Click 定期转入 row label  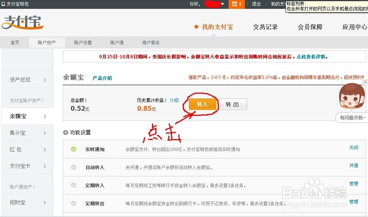coord(95,185)
